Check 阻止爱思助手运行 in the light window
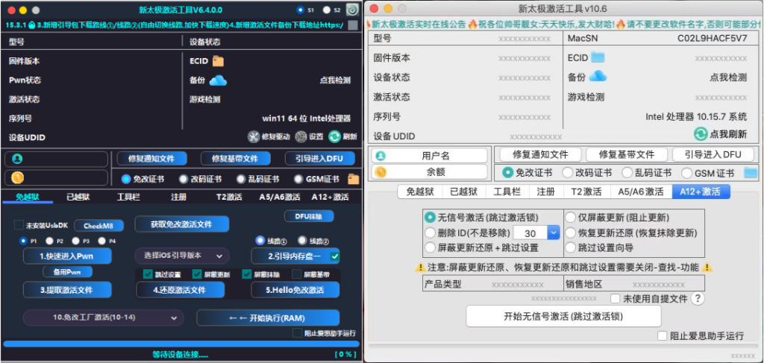Viewport: 764px width, 363px height. pos(663,336)
